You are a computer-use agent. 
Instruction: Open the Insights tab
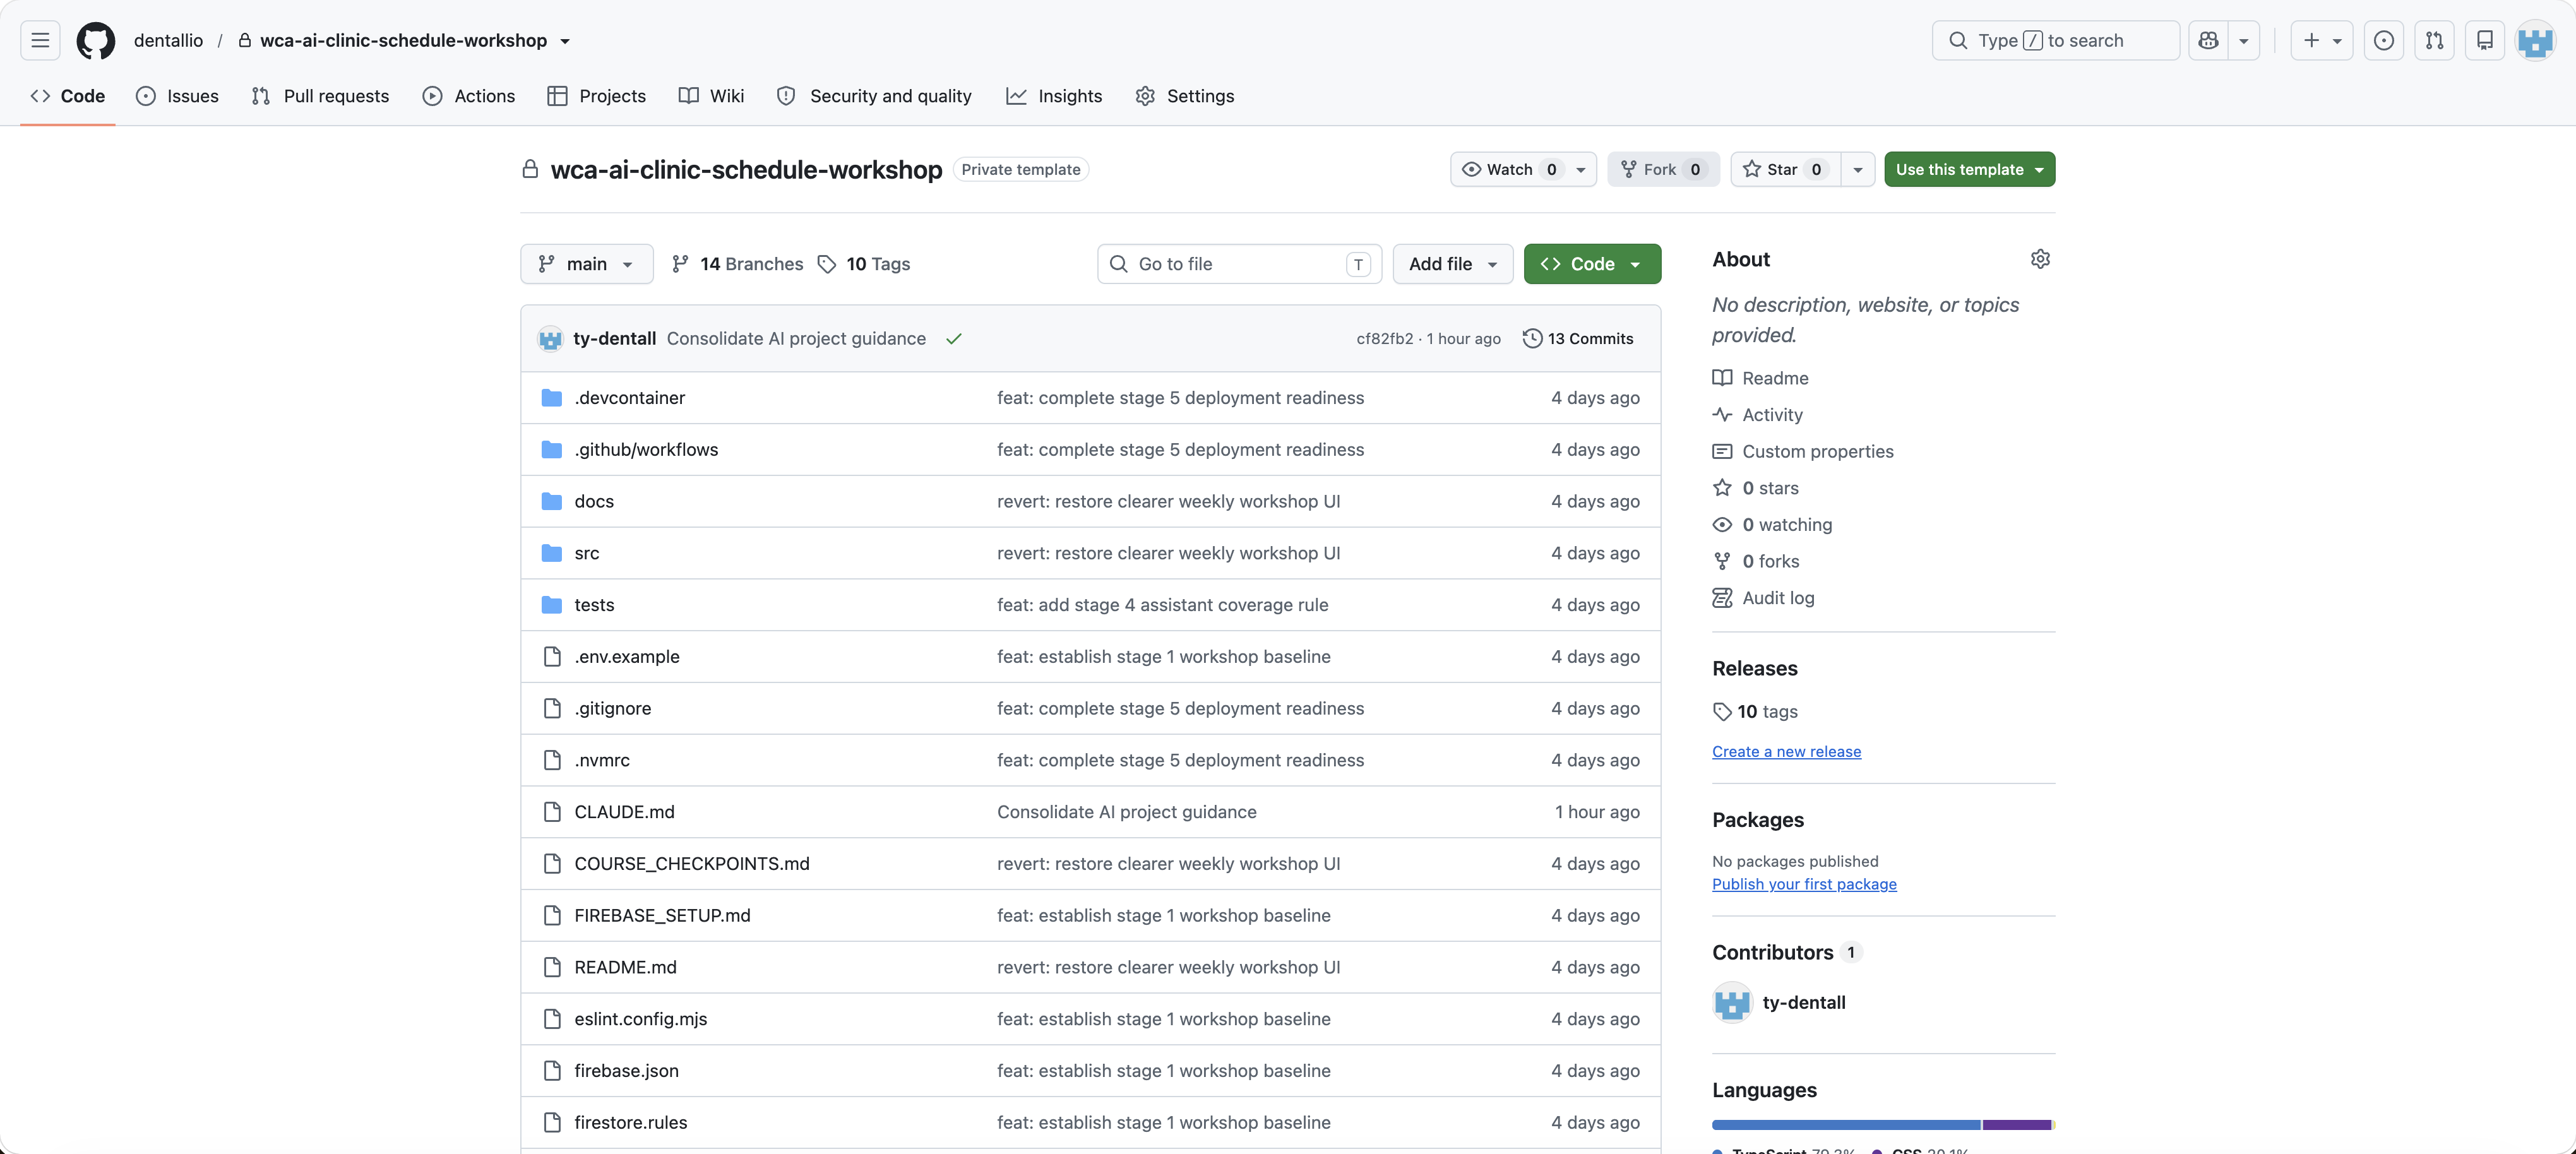pos(1054,96)
